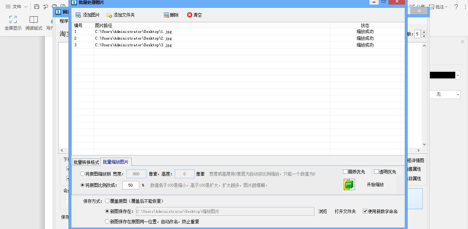The width and height of the screenshot is (468, 229).
Task: Select the 阅读版式 reading layout icon
Action: pos(34,22)
